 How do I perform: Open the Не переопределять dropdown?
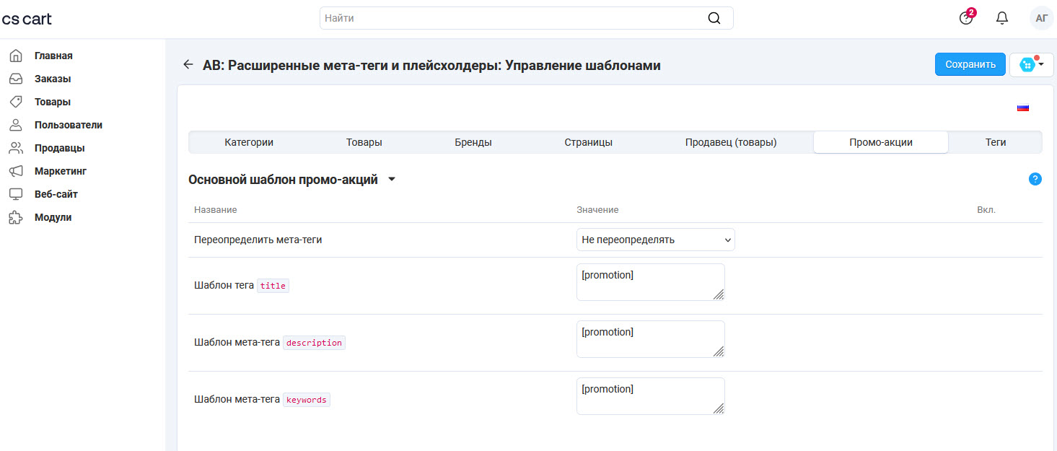click(x=655, y=239)
